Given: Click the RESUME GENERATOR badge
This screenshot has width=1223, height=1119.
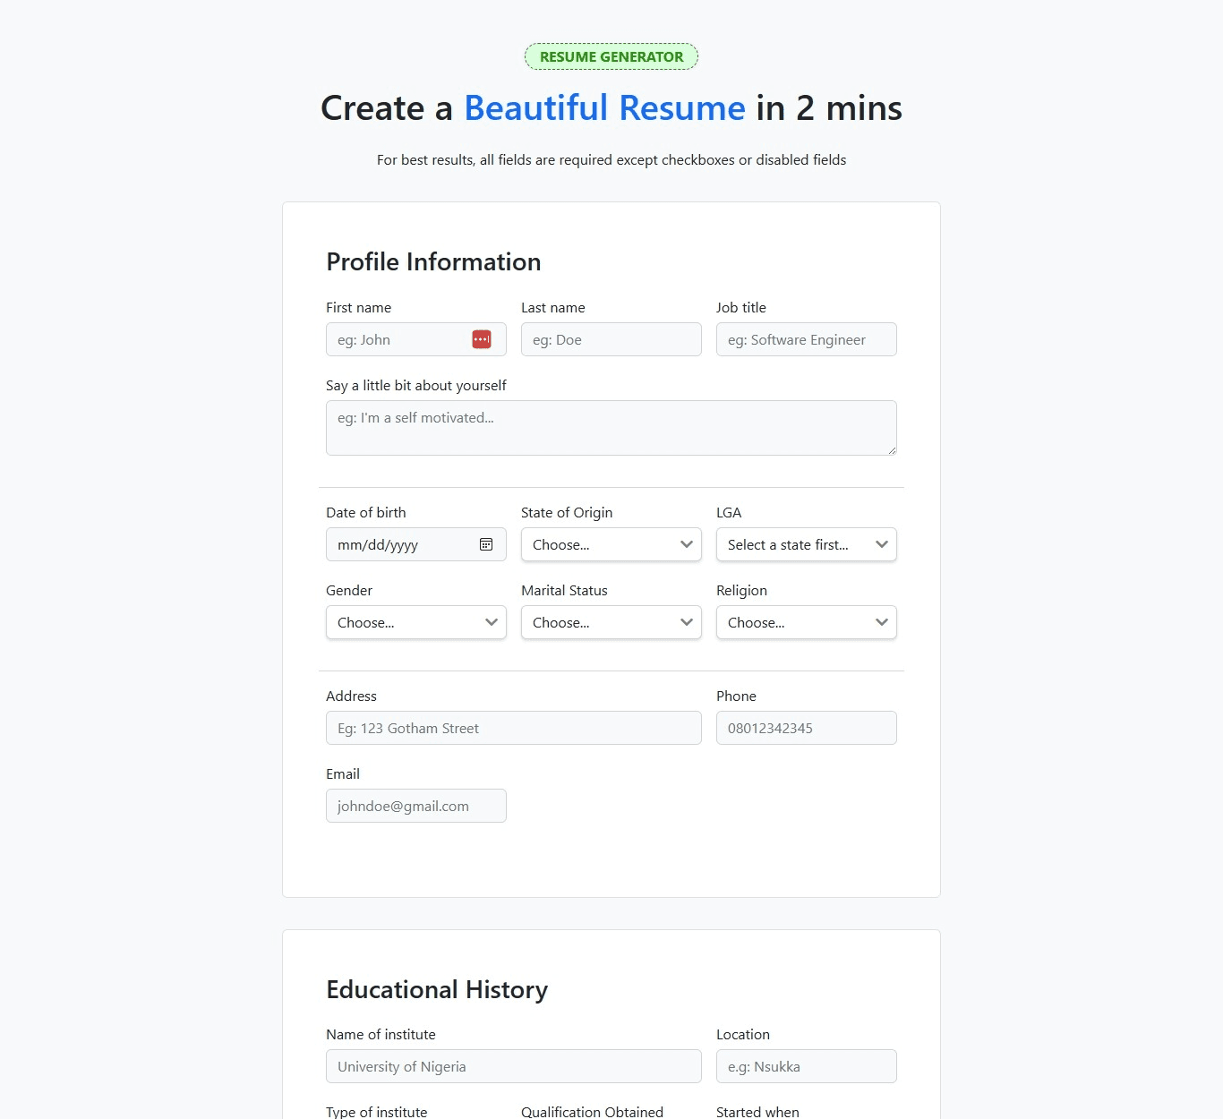Looking at the screenshot, I should point(611,56).
